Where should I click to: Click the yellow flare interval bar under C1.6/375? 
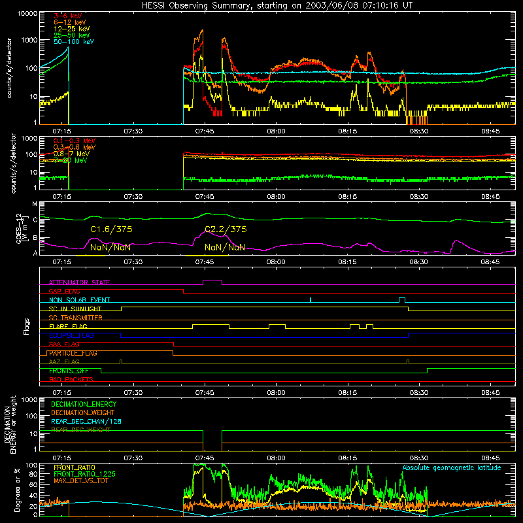[x=90, y=256]
